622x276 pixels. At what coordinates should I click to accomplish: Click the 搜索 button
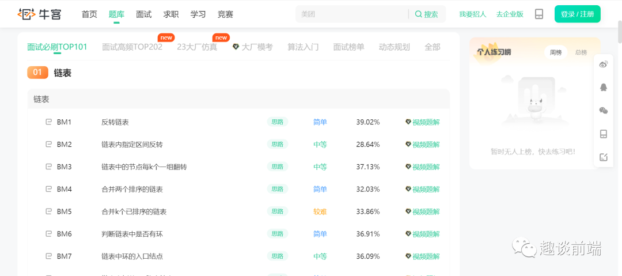426,14
